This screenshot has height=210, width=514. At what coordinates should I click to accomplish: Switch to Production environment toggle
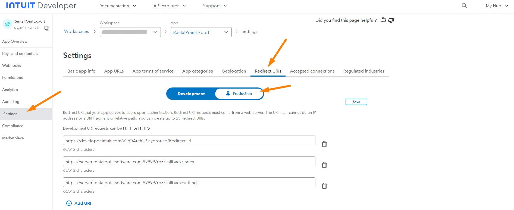point(239,93)
